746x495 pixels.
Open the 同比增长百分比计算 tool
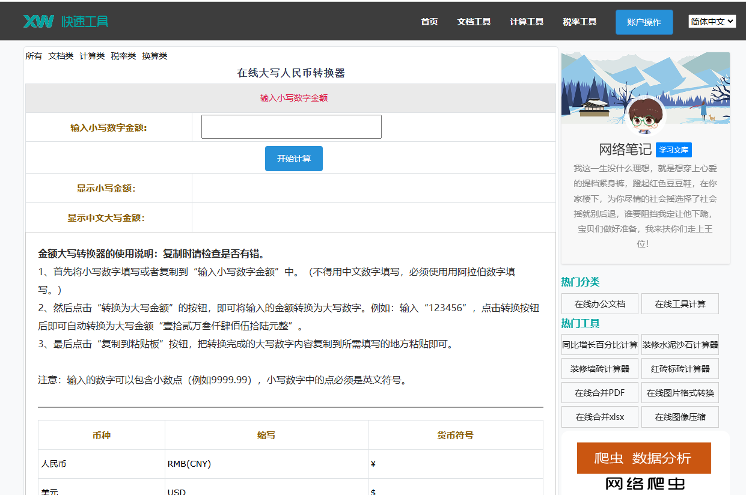click(599, 345)
